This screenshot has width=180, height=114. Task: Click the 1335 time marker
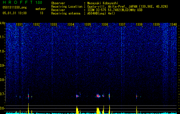tap(88, 25)
